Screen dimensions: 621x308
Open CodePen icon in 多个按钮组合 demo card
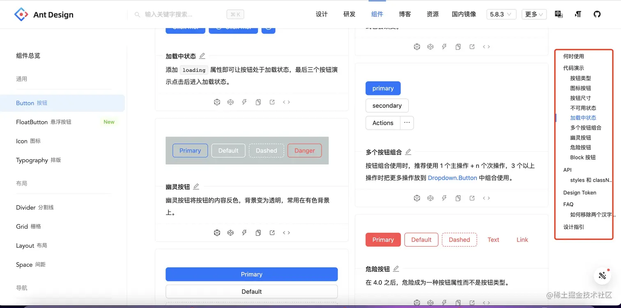point(430,198)
